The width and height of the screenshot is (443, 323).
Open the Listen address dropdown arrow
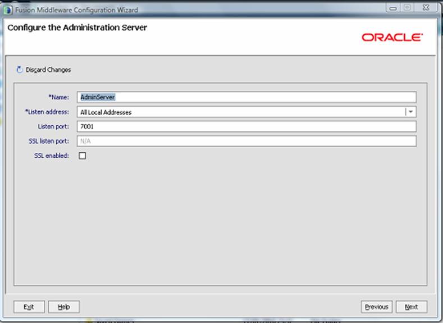[411, 112]
